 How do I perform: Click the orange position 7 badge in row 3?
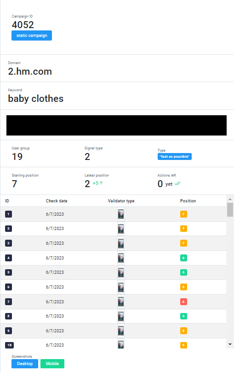[x=183, y=243]
